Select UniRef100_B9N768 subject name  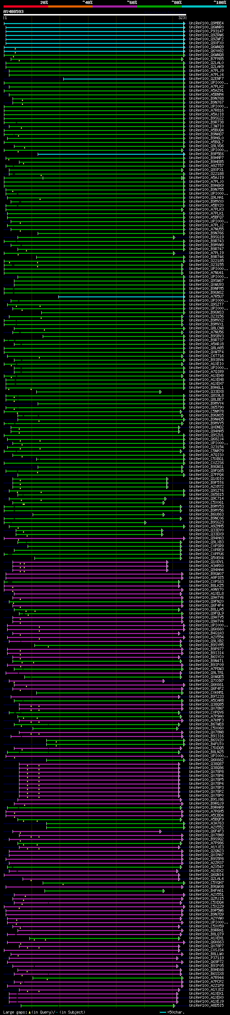point(206,99)
